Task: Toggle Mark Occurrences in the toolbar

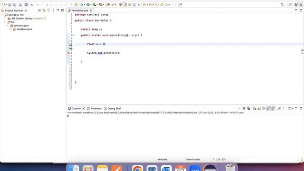Action: coord(125,5)
